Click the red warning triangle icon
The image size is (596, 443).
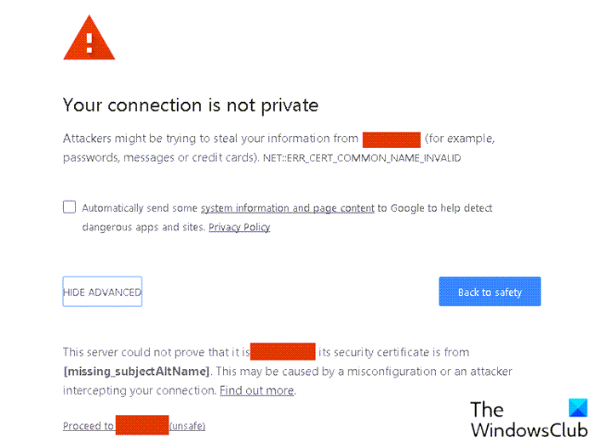(x=89, y=38)
